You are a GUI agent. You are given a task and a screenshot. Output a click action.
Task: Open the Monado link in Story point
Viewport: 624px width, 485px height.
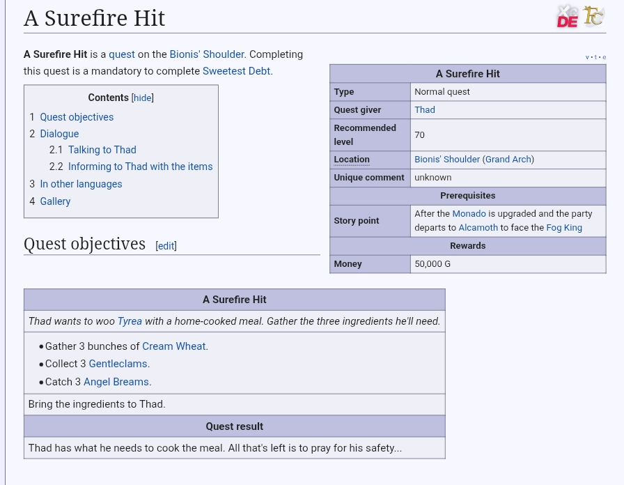[469, 214]
